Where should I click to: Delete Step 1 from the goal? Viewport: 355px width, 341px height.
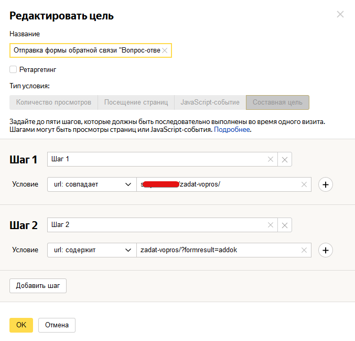point(285,160)
